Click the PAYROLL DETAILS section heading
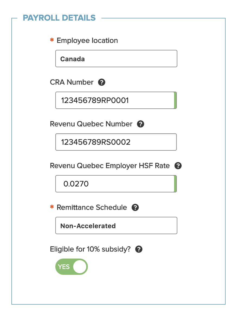237x316 pixels. click(59, 18)
